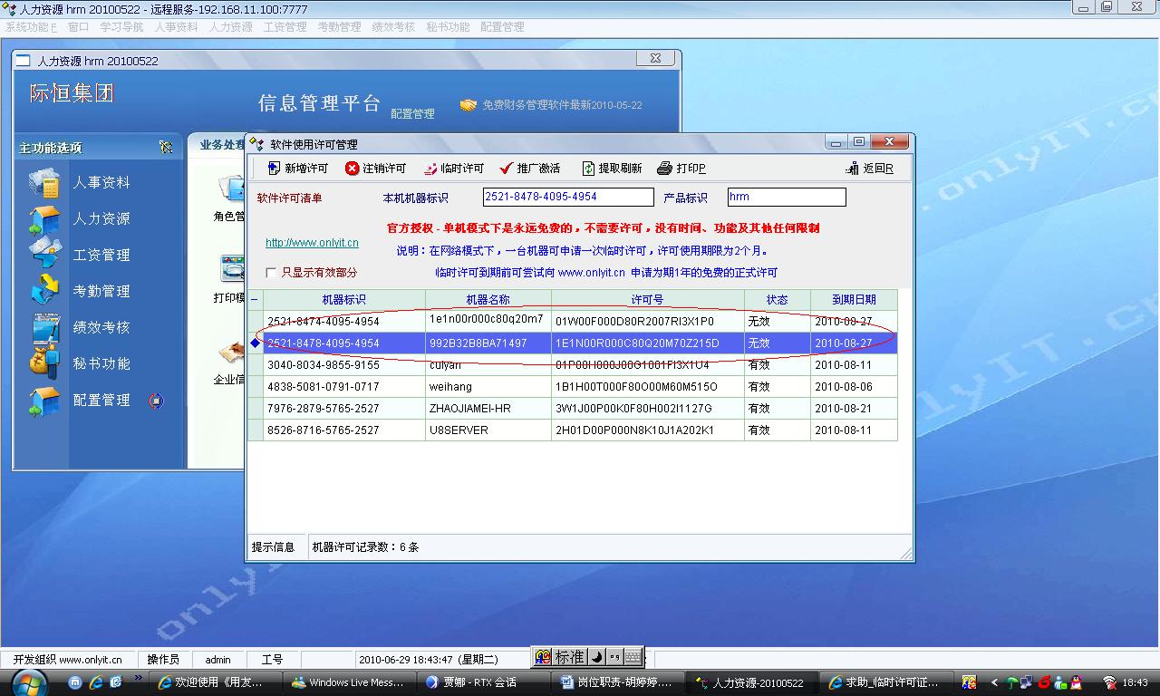The width and height of the screenshot is (1160, 696).
Task: Click the Windows Start button
Action: pyautogui.click(x=27, y=681)
